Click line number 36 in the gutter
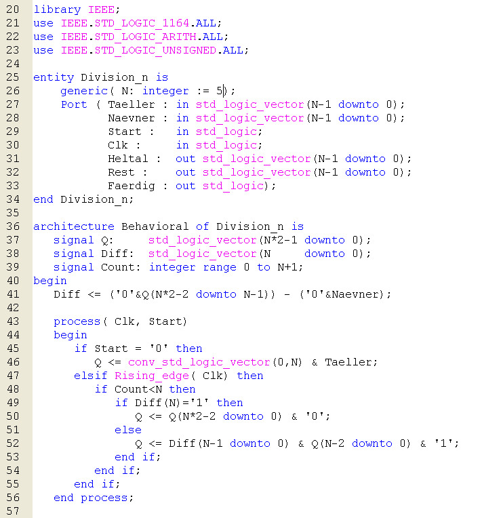503x518 pixels. 13,226
